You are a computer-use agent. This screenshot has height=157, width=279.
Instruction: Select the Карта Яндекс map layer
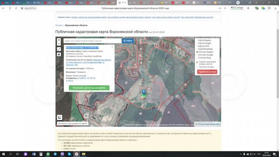198,40
